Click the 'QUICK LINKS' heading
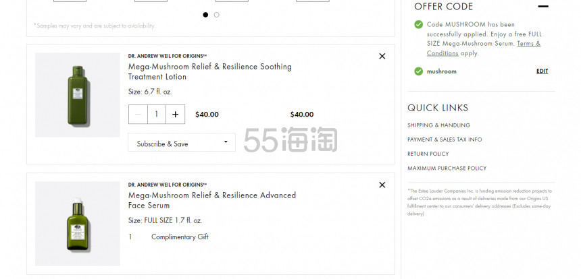 pyautogui.click(x=438, y=108)
